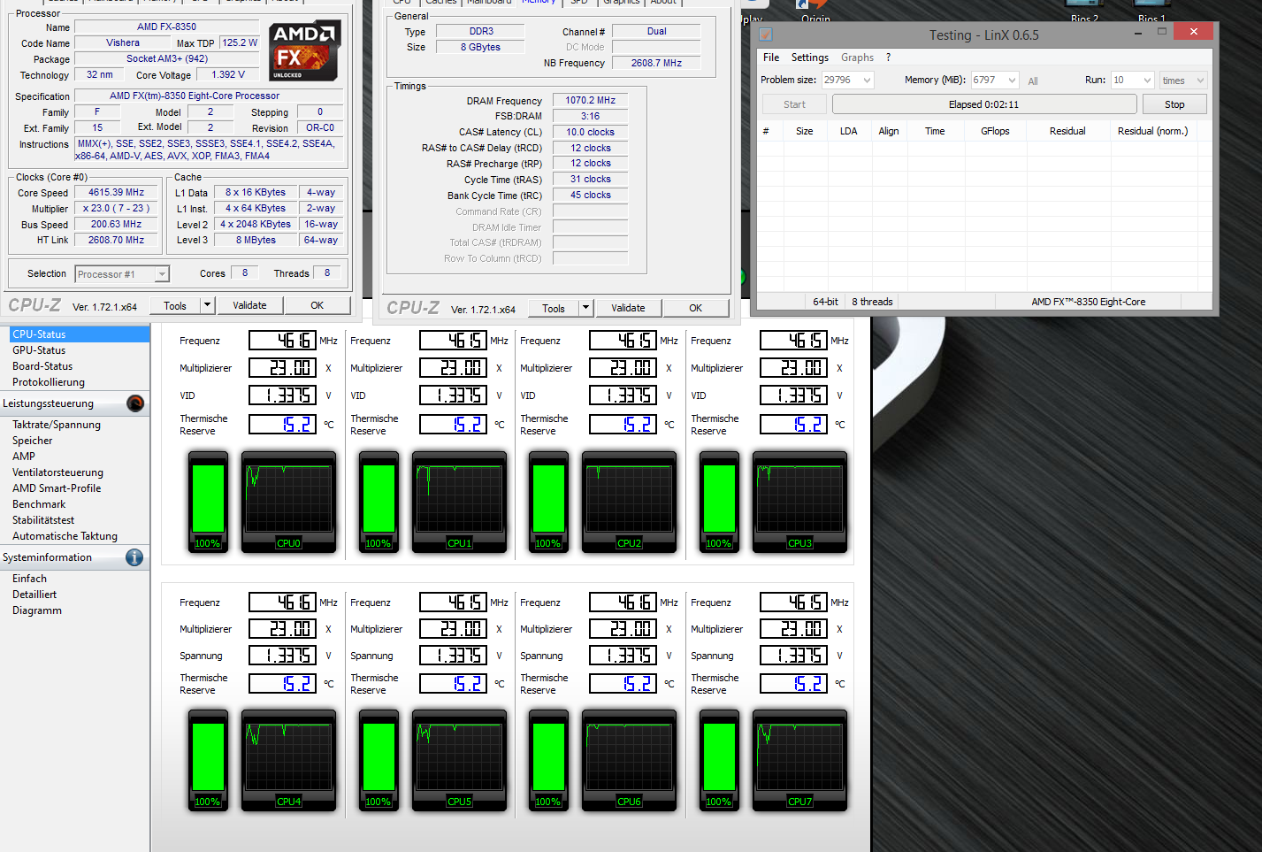The image size is (1262, 852).
Task: Click the CPU0 usage history graph
Action: click(x=288, y=502)
